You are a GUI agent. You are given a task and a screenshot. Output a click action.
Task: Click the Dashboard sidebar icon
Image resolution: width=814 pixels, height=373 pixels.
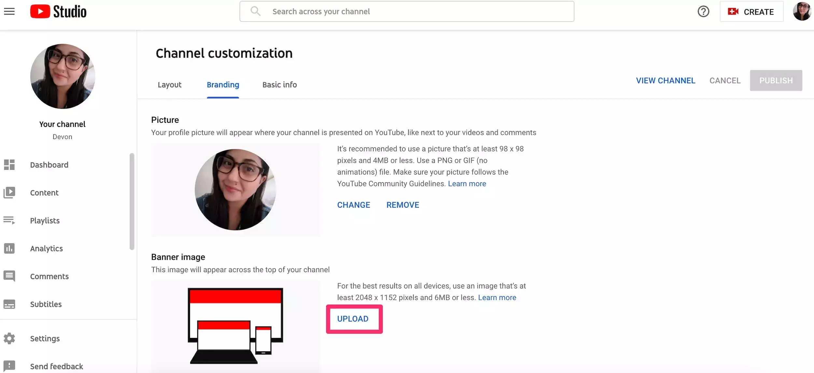pos(9,165)
